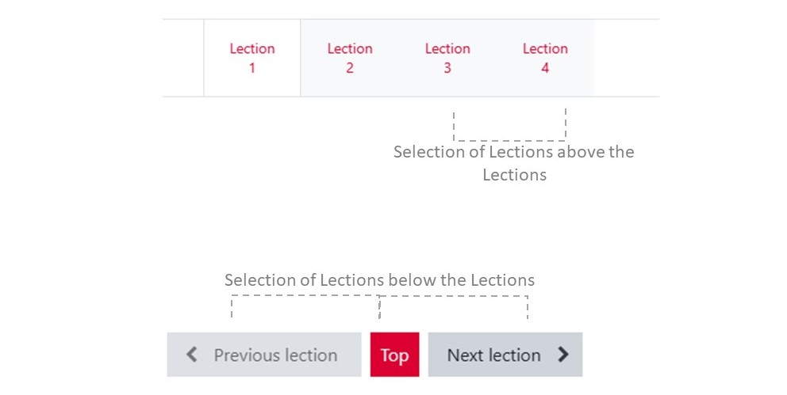Click the number 1 in the first tab
This screenshot has width=787, height=395.
[252, 68]
